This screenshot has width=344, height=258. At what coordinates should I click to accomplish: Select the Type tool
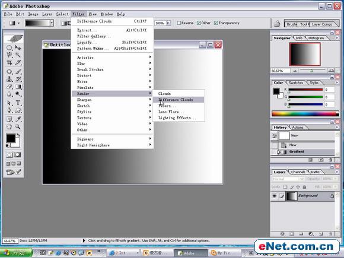[18, 103]
